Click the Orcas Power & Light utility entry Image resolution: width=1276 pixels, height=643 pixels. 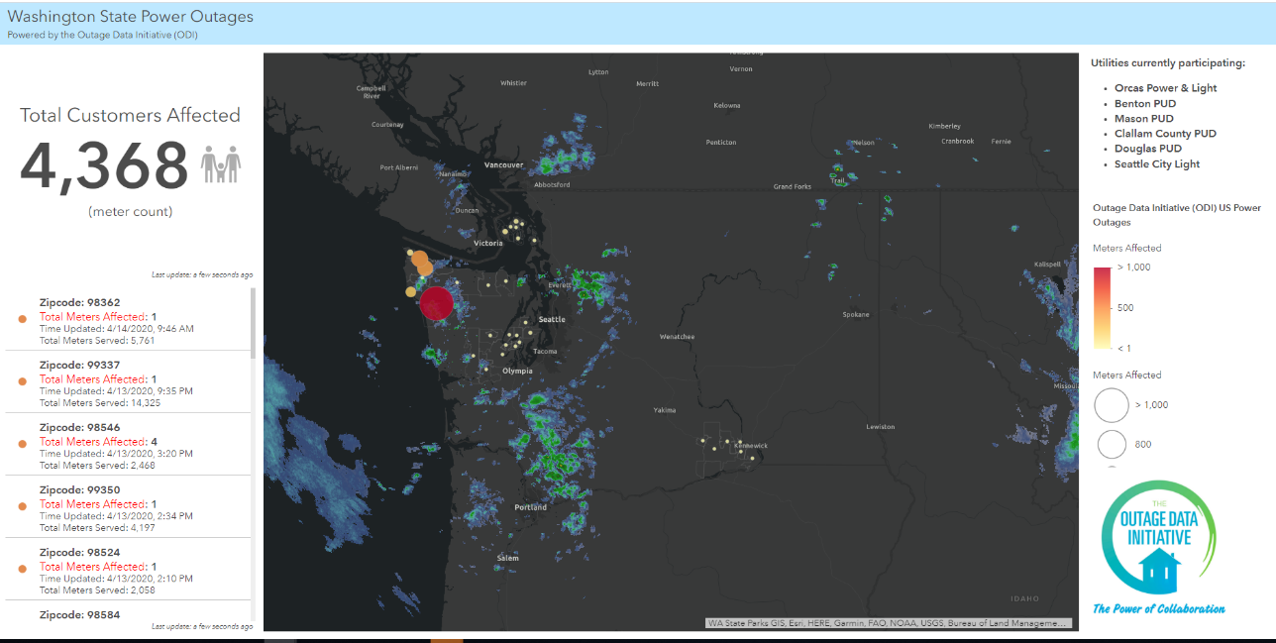(1166, 87)
